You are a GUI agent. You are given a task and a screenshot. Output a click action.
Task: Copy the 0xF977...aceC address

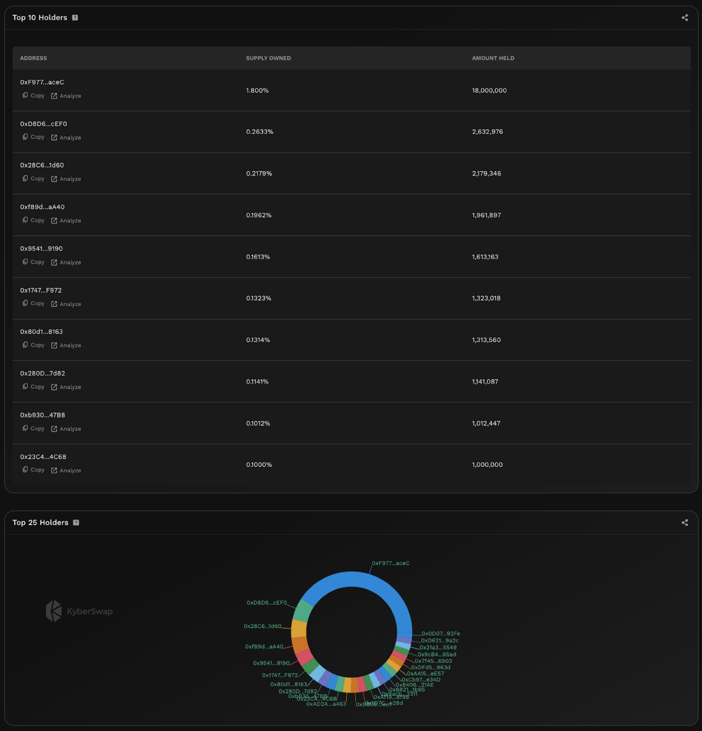[x=33, y=96]
